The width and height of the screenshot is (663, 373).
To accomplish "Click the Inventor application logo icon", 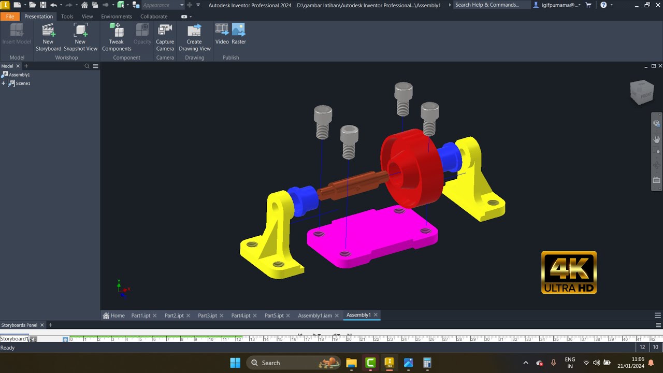I will pos(5,5).
